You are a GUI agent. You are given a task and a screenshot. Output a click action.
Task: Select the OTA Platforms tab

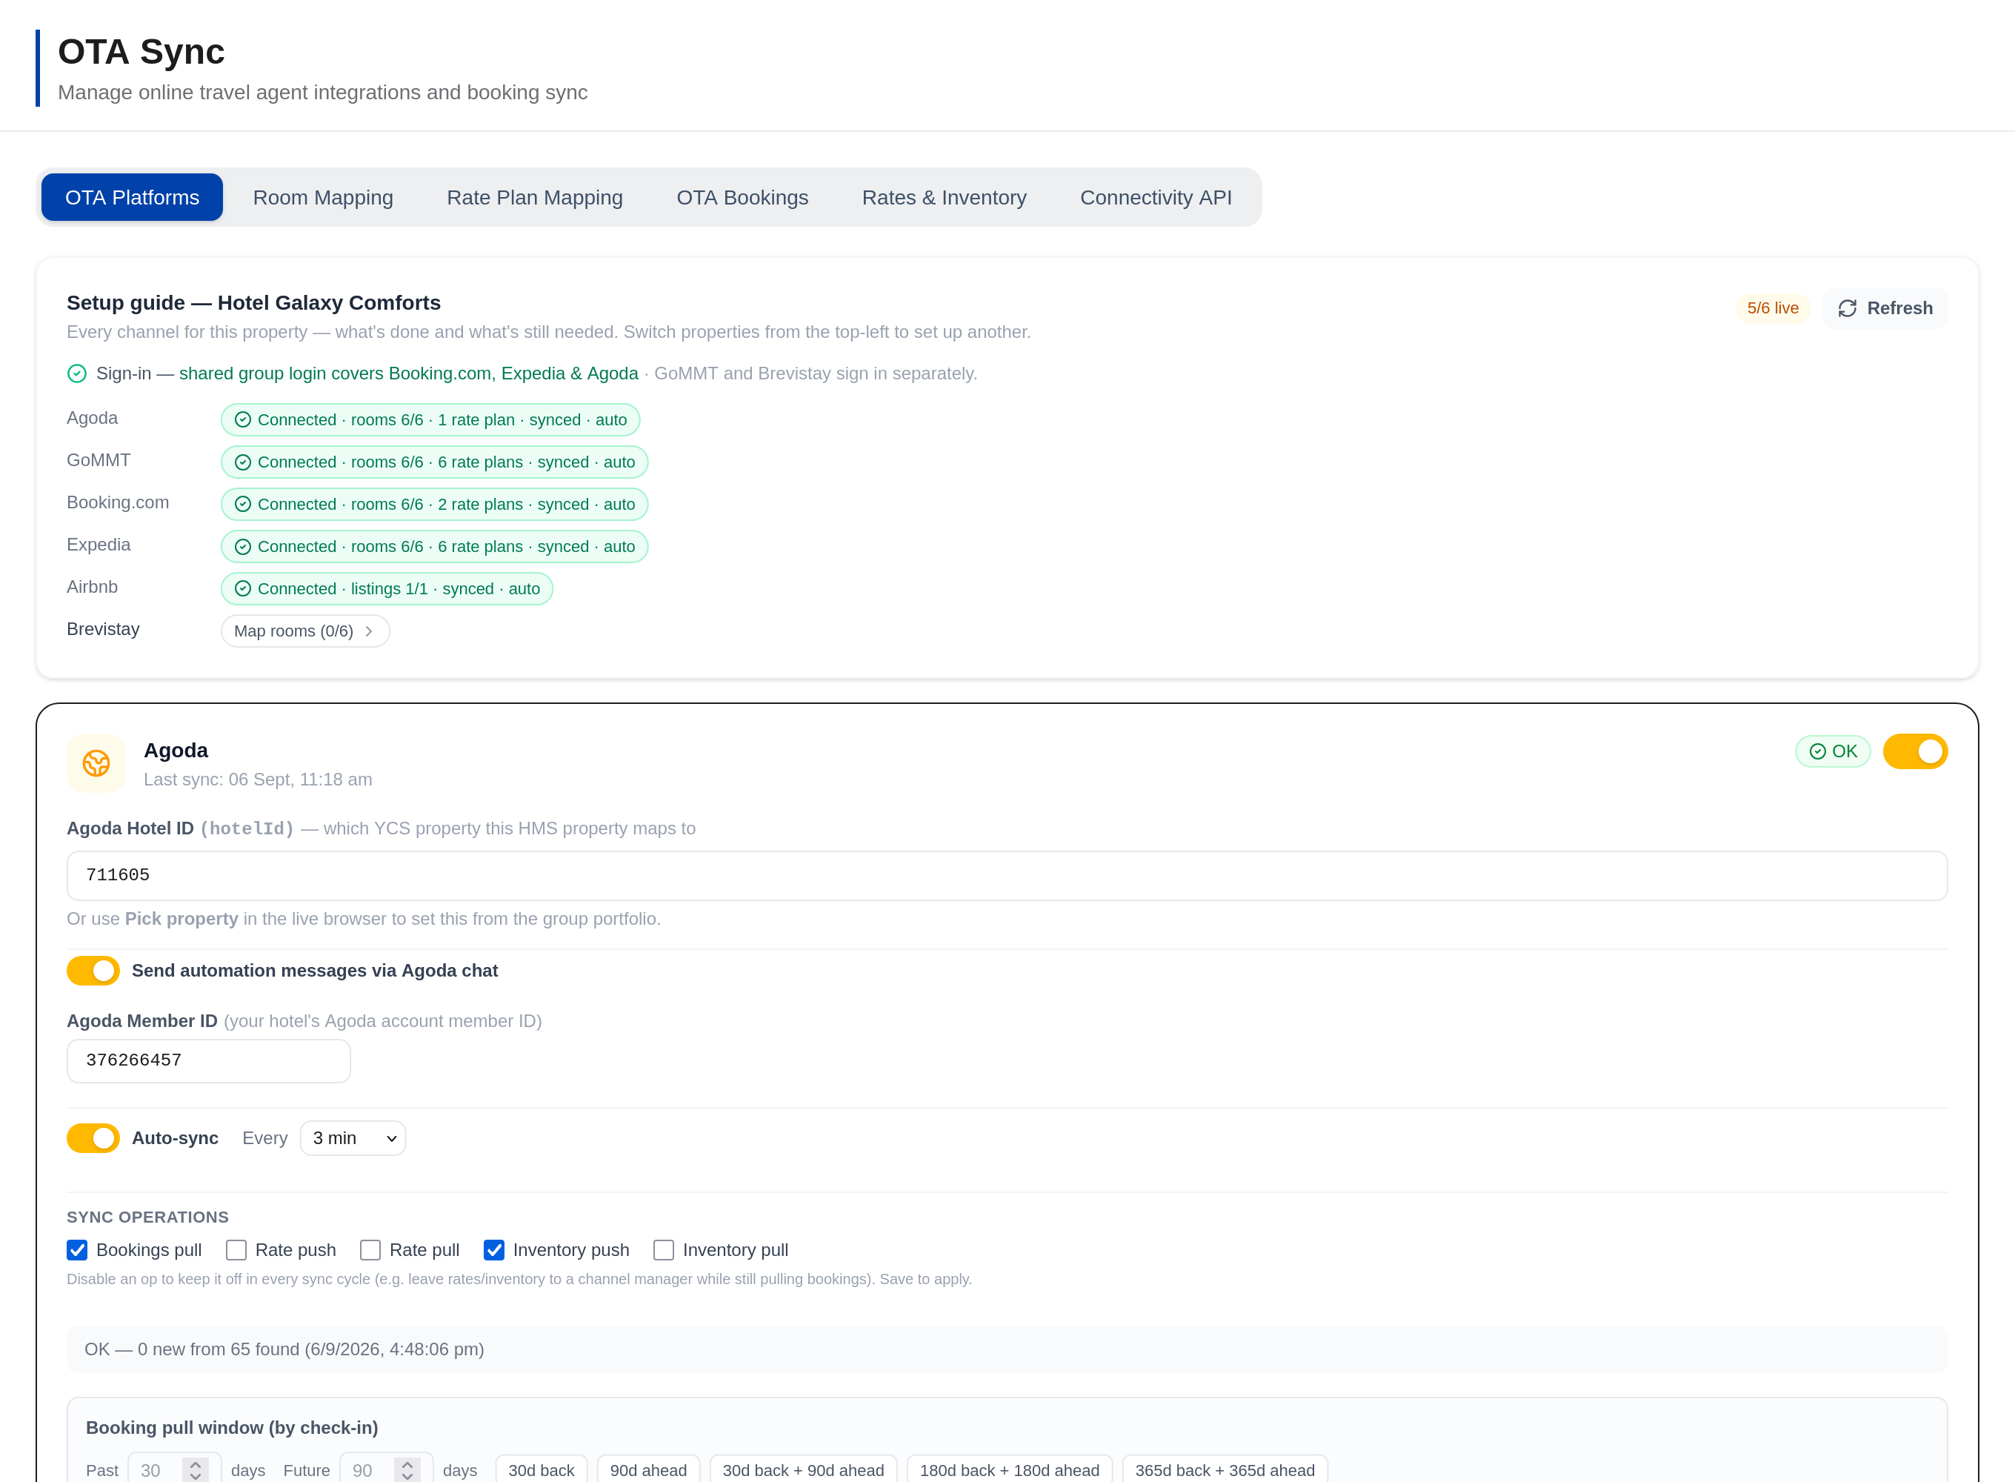[132, 197]
